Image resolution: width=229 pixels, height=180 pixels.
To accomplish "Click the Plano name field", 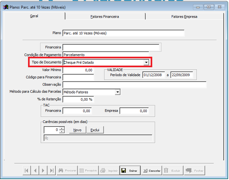I will (x=123, y=33).
